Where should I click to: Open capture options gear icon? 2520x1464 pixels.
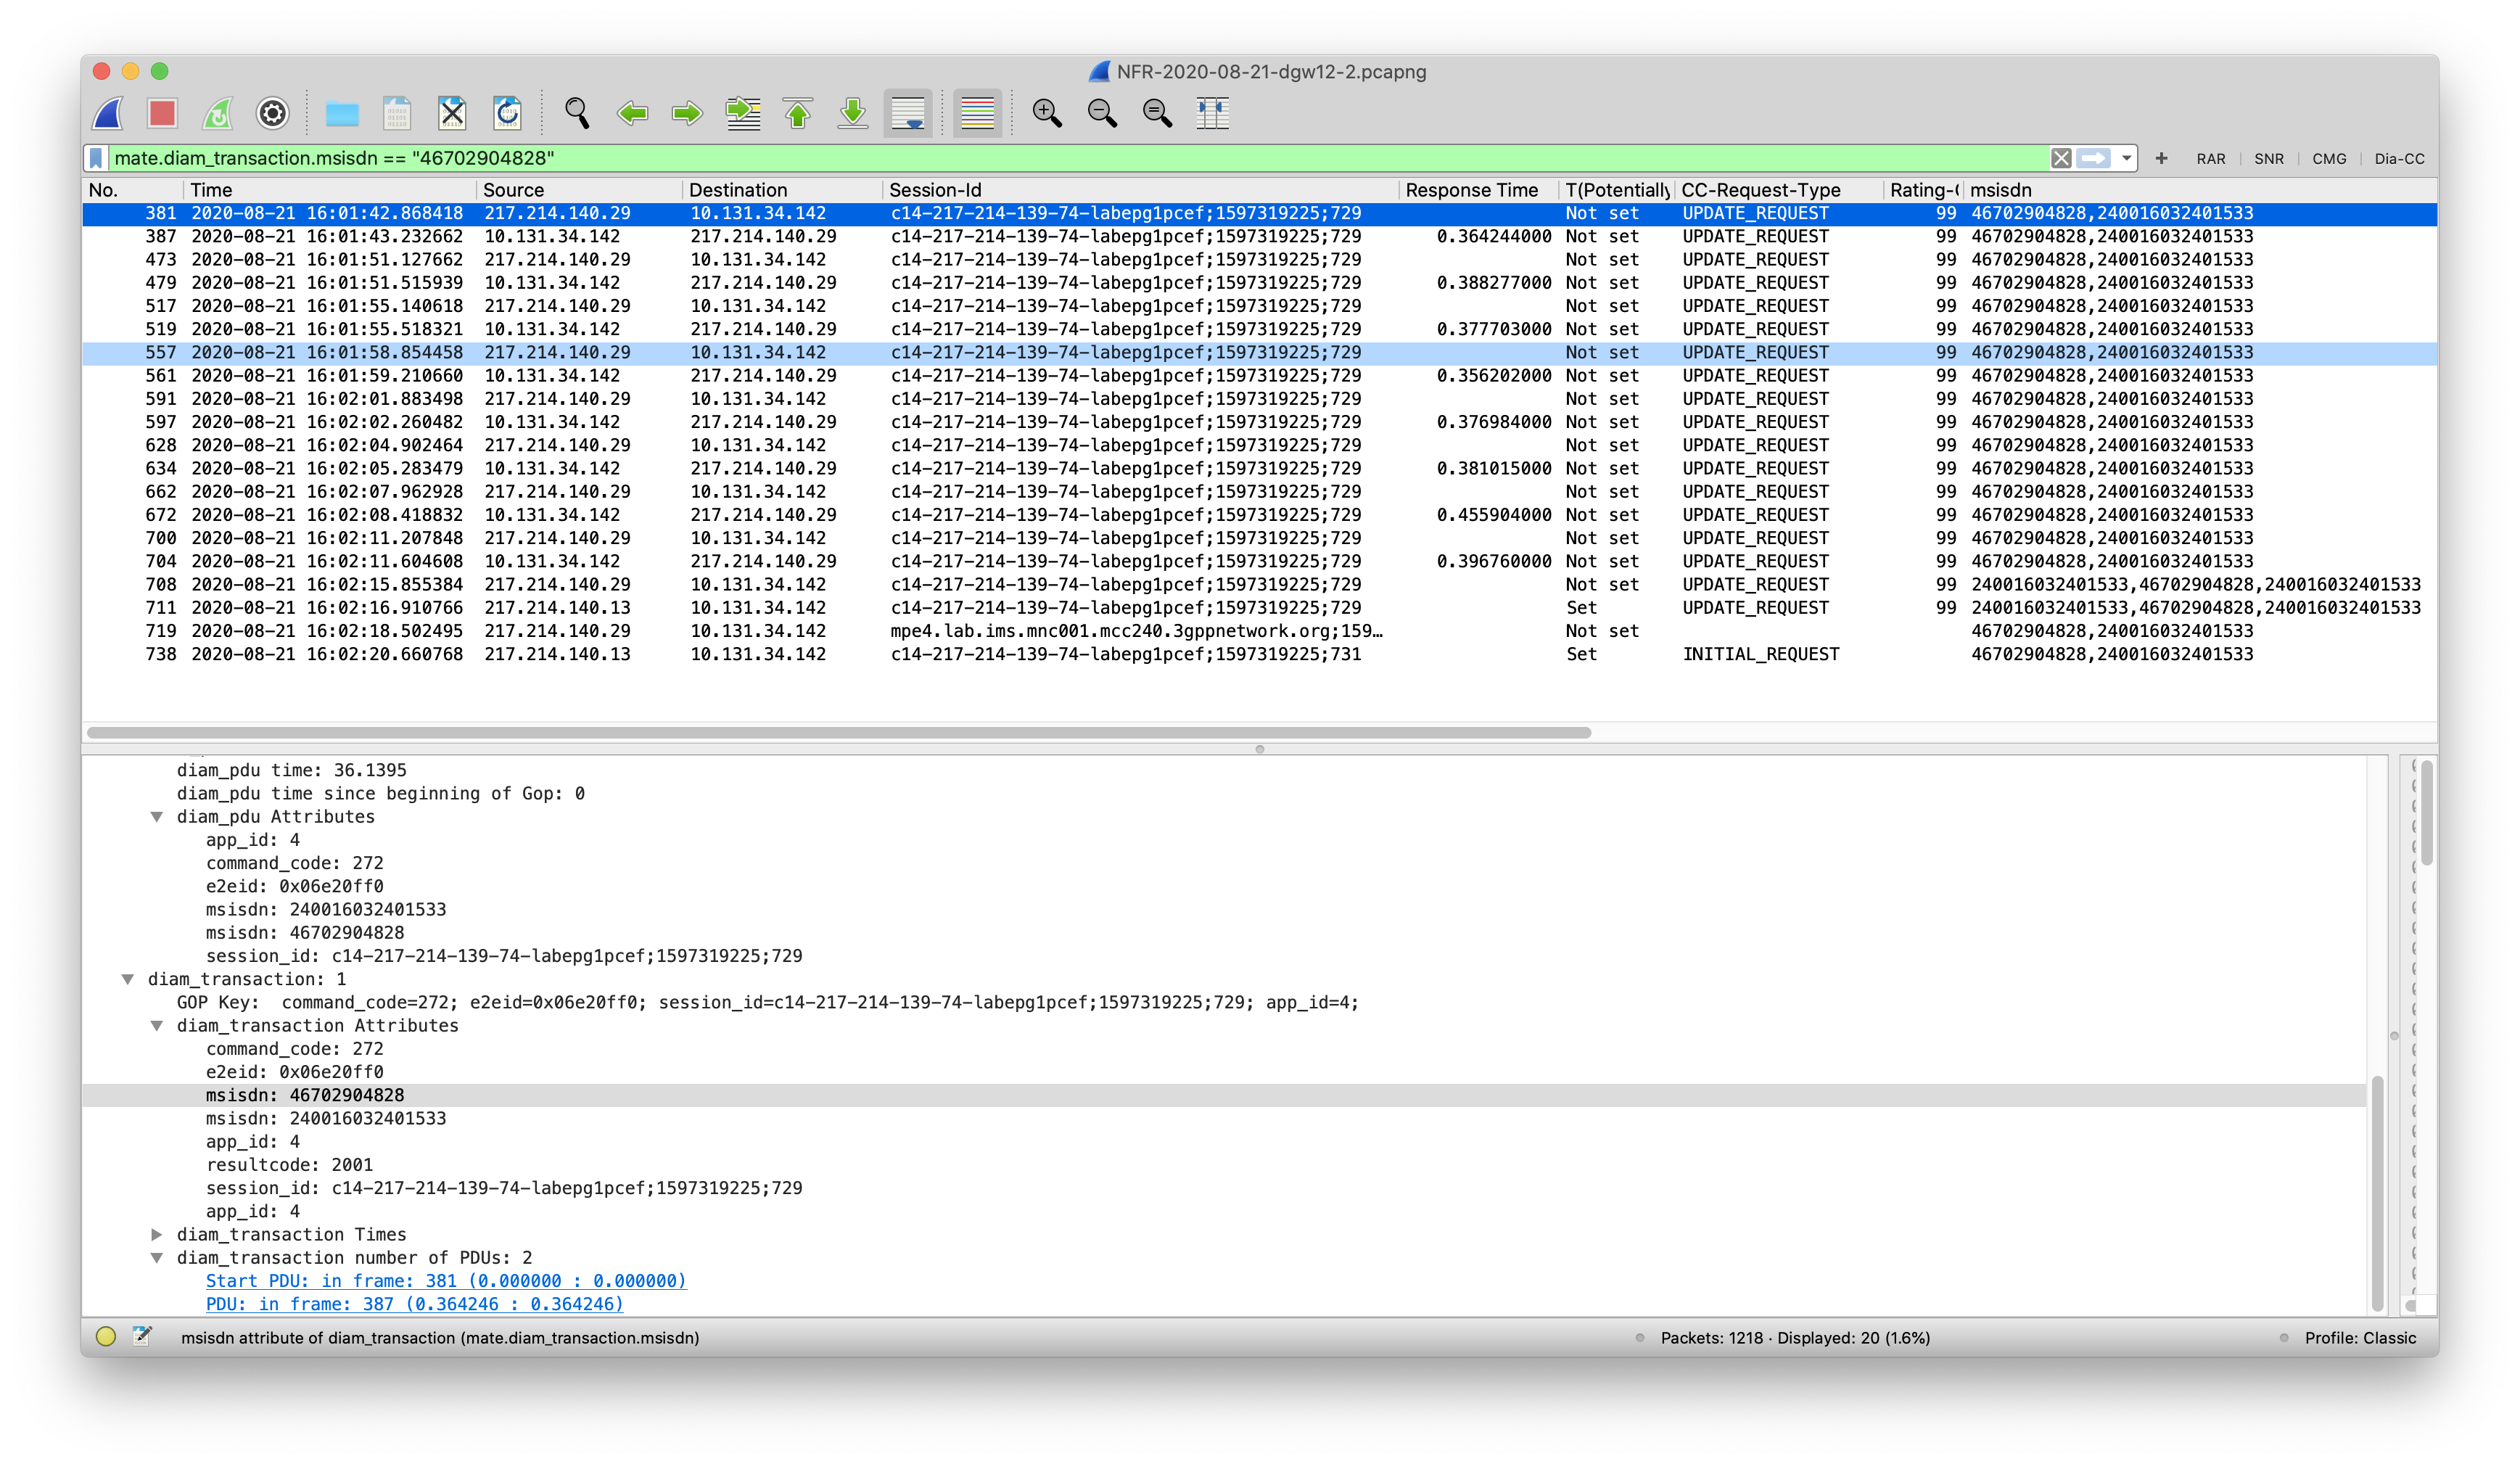(x=272, y=113)
